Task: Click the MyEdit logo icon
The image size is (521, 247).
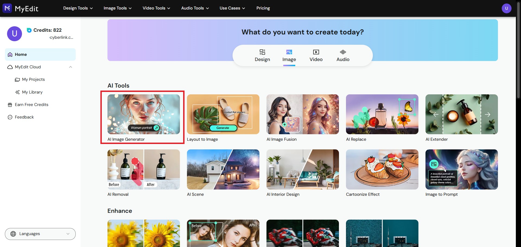Action: click(7, 8)
